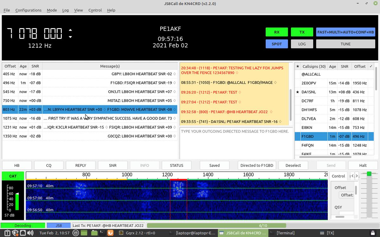This screenshot has width=380, height=237.
Task: Open the Log menu
Action: click(66, 10)
